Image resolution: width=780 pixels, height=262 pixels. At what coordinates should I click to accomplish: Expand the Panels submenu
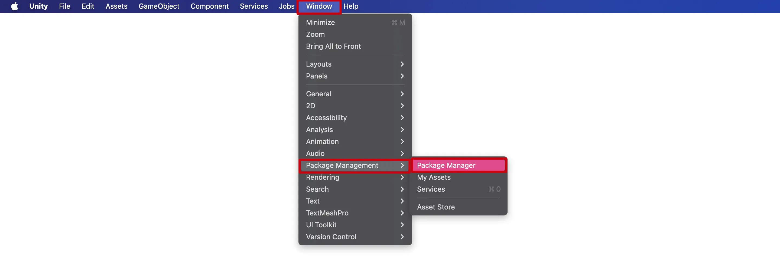355,76
